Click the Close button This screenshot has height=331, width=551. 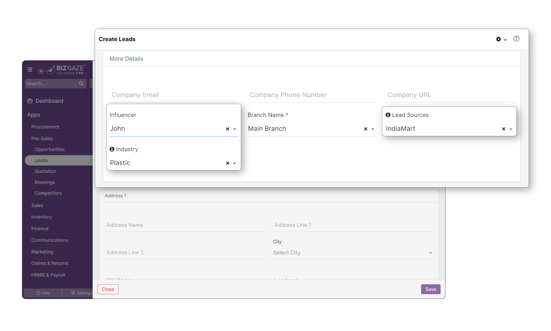[108, 289]
